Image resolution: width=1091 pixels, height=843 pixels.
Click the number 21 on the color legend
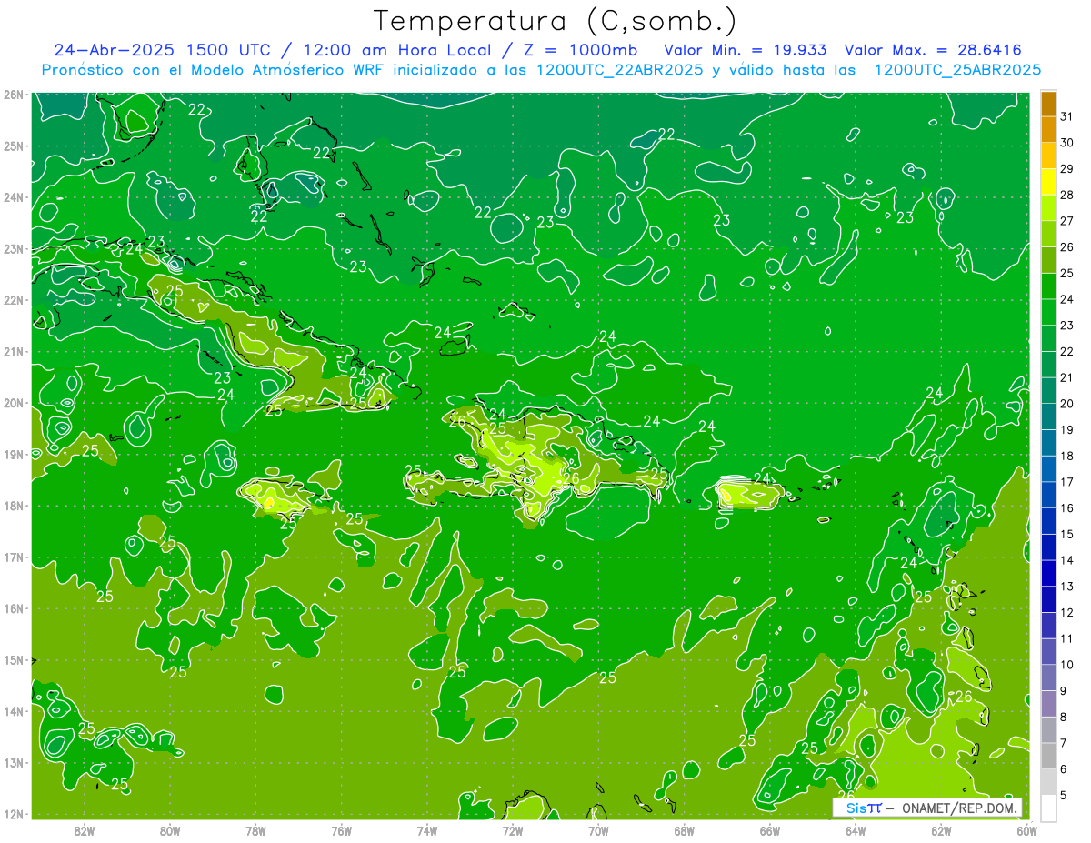1067,378
